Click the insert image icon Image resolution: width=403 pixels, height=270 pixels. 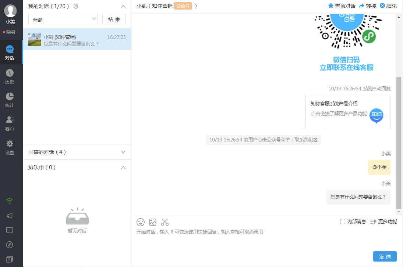(153, 222)
